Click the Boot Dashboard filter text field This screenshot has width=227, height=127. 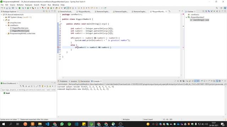pos(28,90)
